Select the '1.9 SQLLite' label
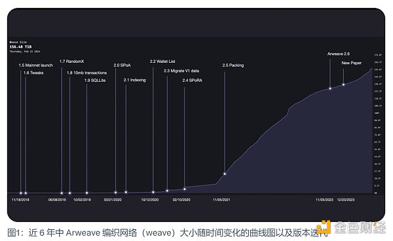The width and height of the screenshot is (393, 241). tap(95, 80)
